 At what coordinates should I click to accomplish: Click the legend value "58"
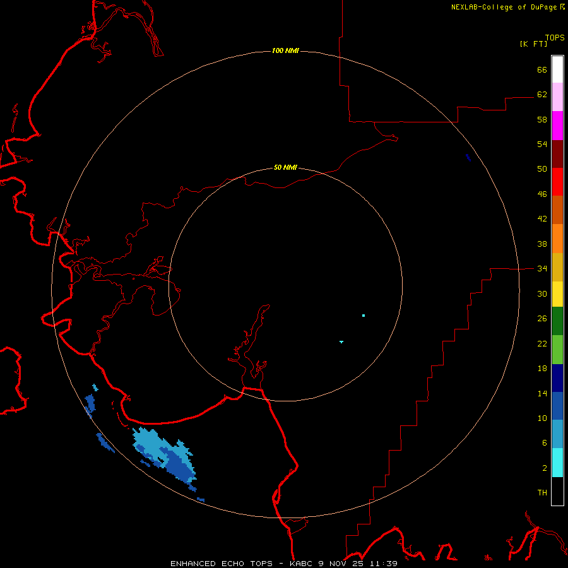point(542,119)
